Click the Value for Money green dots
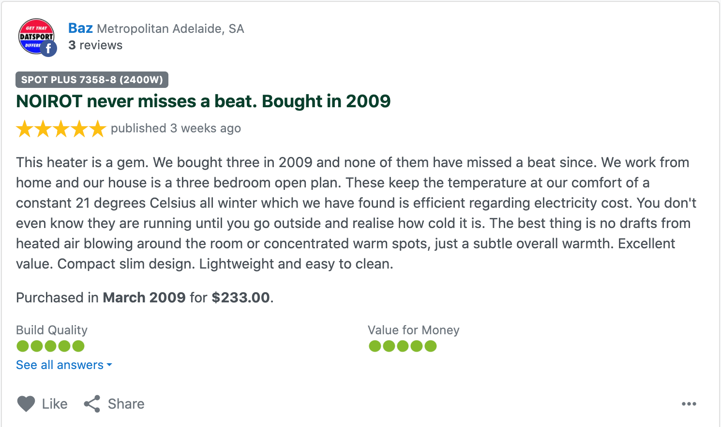This screenshot has width=721, height=427. [x=403, y=346]
